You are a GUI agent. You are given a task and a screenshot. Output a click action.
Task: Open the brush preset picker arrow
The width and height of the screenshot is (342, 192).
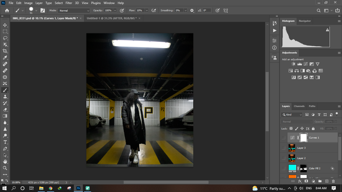coord(36,10)
